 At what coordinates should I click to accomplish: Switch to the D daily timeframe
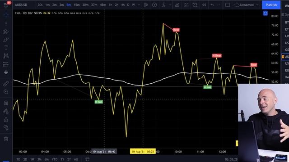128,5
